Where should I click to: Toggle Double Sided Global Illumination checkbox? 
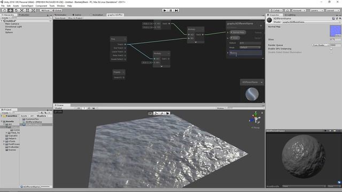[x=331, y=52]
